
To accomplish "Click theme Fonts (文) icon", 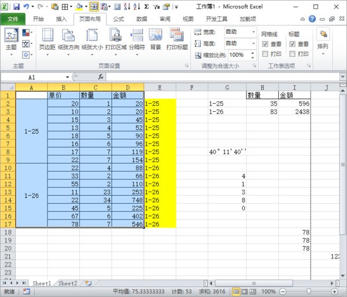I will pyautogui.click(x=26, y=44).
